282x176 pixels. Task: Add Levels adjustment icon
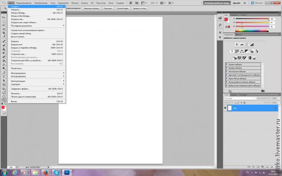point(242,44)
